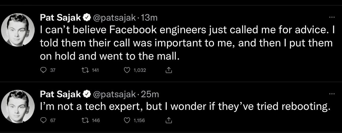Open more options on the 13m tweet
Screen dimensions: 342x133
coord(332,18)
